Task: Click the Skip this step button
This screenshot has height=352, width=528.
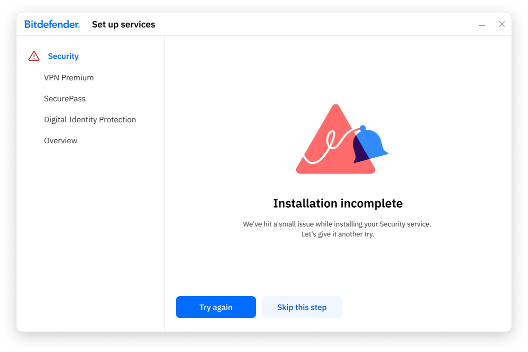Action: click(x=301, y=307)
